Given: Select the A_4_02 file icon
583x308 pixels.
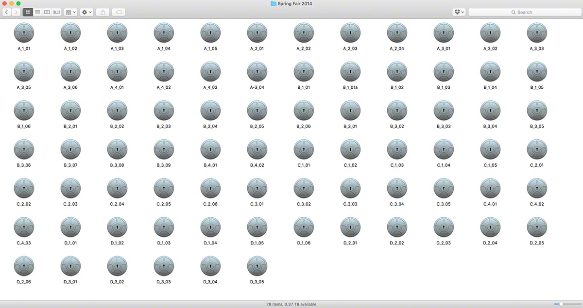Looking at the screenshot, I should (164, 72).
